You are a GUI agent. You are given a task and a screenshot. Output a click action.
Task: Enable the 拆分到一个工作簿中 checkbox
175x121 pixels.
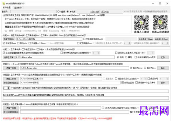(137, 83)
